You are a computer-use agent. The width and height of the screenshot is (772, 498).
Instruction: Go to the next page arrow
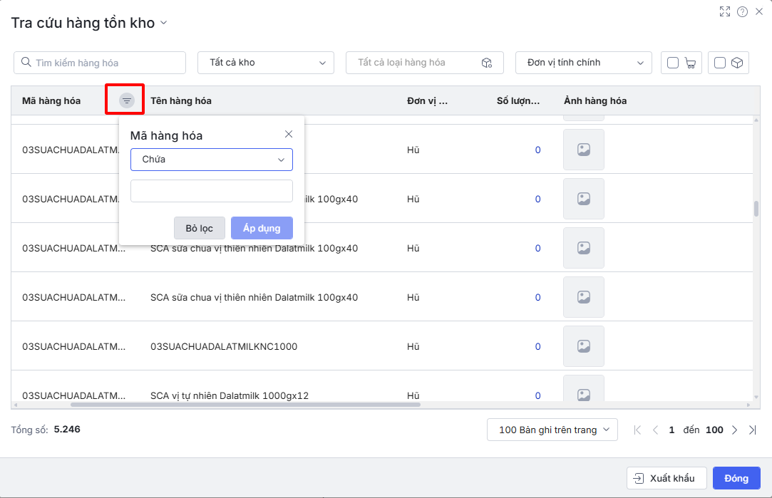pos(734,430)
